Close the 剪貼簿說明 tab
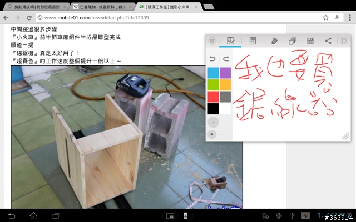 coord(65,7)
